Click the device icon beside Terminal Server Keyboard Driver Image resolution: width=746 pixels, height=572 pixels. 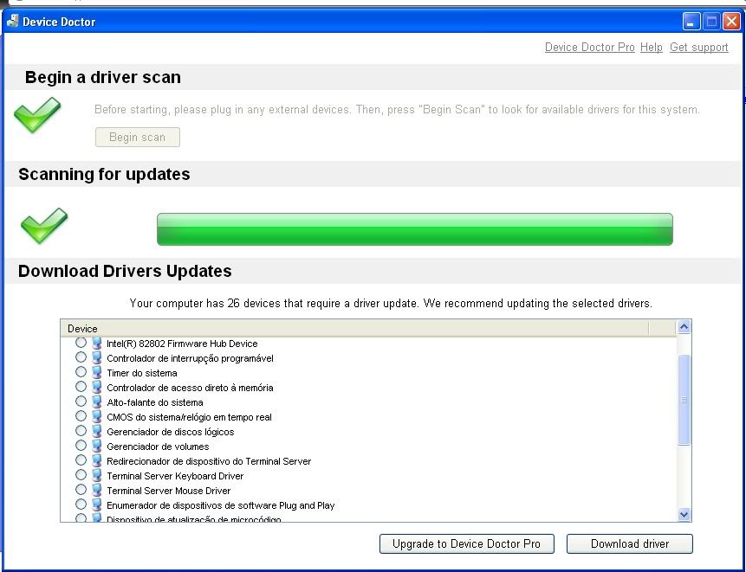(97, 476)
